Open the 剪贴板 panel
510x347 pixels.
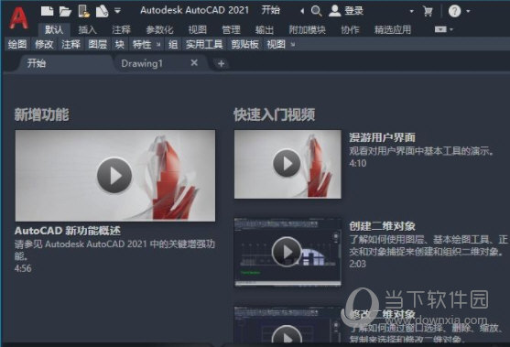tap(244, 44)
